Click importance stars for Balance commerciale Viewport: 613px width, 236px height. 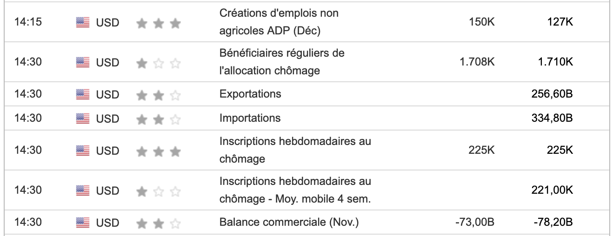158,223
